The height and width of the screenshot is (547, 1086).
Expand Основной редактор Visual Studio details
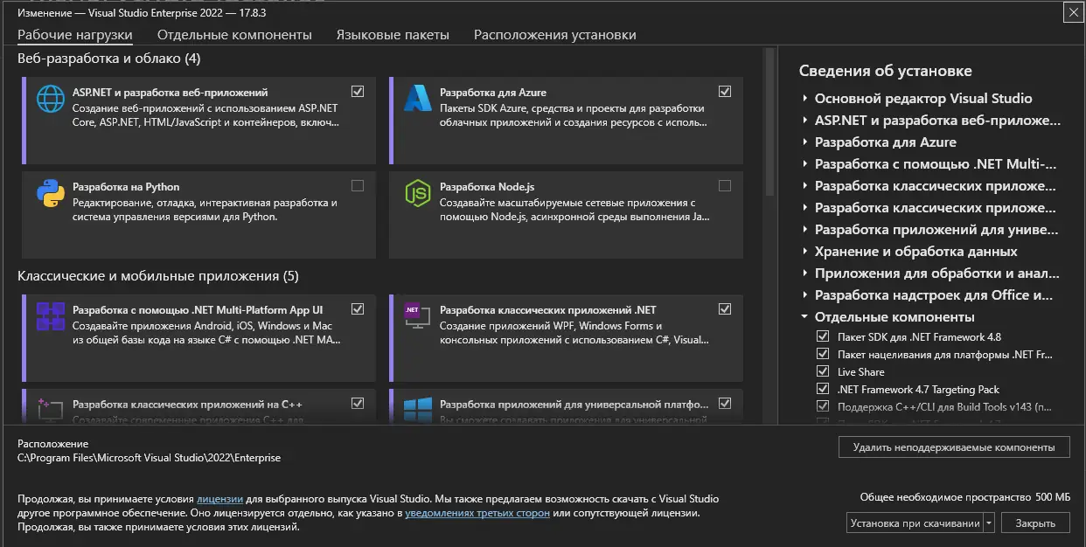tap(806, 98)
